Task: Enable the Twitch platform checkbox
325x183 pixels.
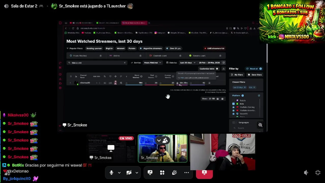Action: [x=233, y=101]
